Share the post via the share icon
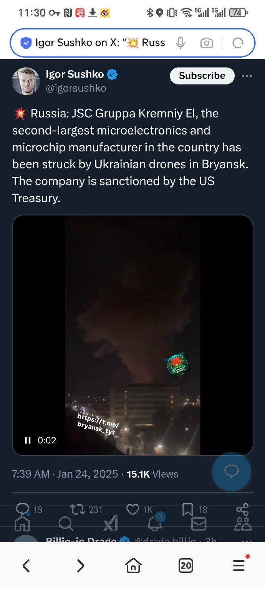This screenshot has width=265, height=589. coord(242,509)
